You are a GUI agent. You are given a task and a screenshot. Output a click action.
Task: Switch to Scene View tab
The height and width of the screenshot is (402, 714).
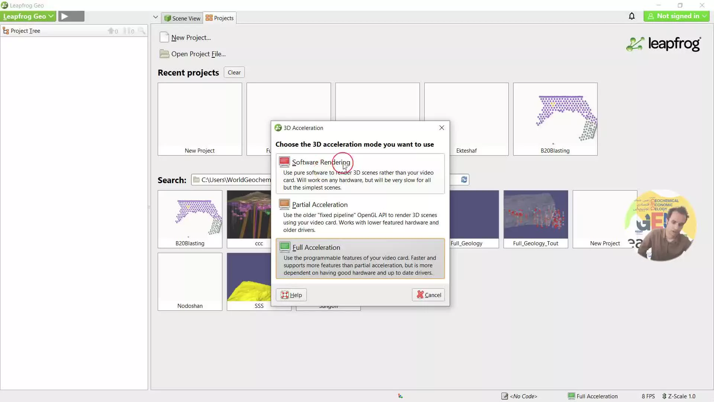183,17
